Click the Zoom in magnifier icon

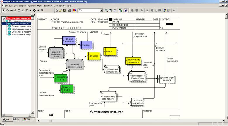[106, 11]
